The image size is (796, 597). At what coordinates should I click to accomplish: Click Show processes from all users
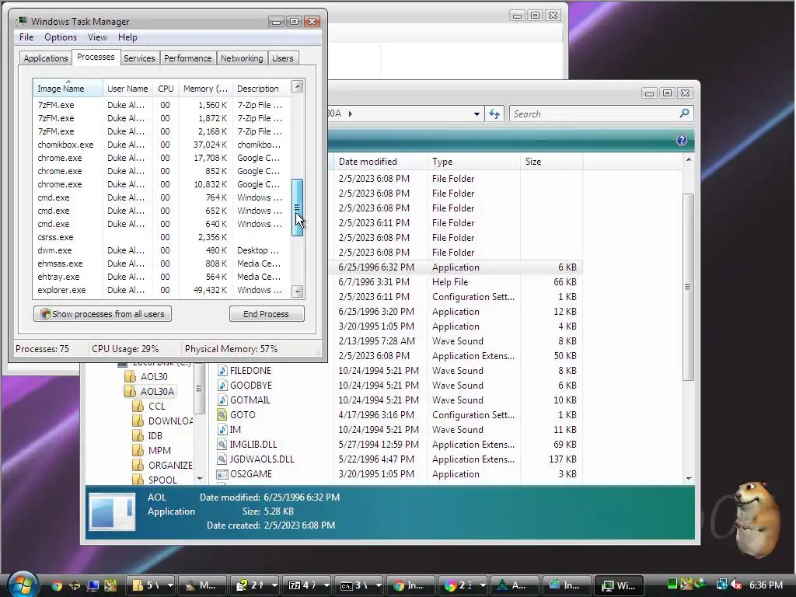(x=103, y=314)
